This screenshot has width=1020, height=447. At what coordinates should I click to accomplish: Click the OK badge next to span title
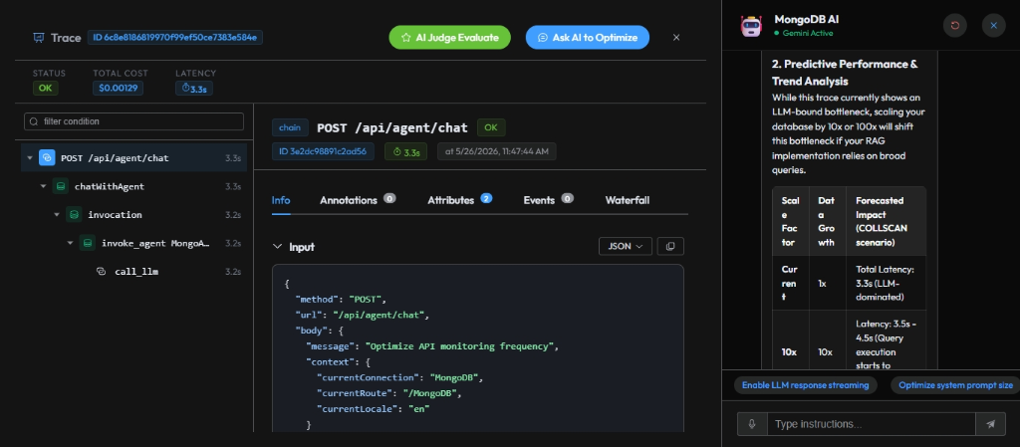pyautogui.click(x=490, y=128)
